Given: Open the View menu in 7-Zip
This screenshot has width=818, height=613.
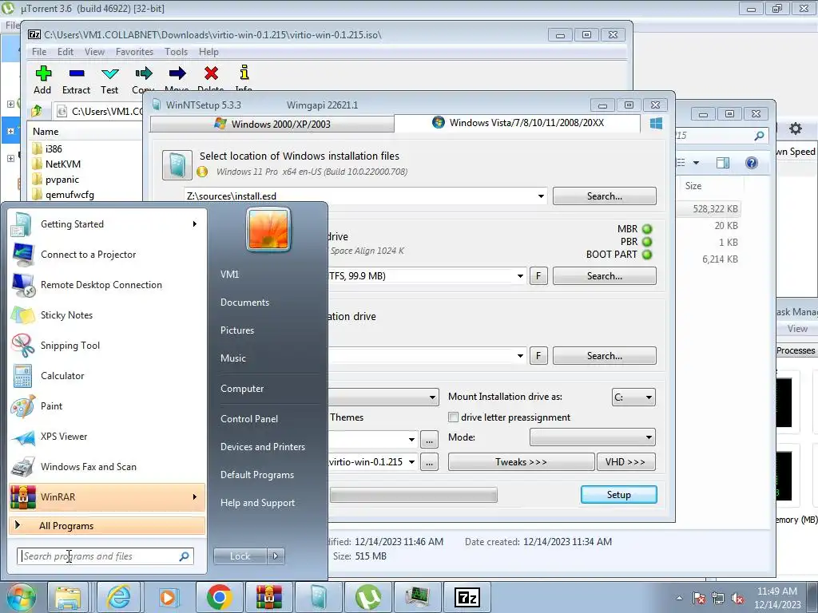Looking at the screenshot, I should pyautogui.click(x=94, y=52).
